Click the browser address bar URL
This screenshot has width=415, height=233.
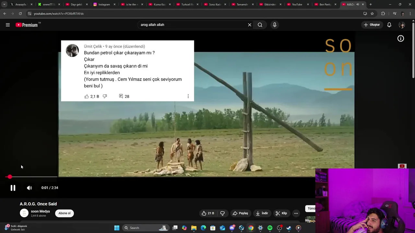59,14
